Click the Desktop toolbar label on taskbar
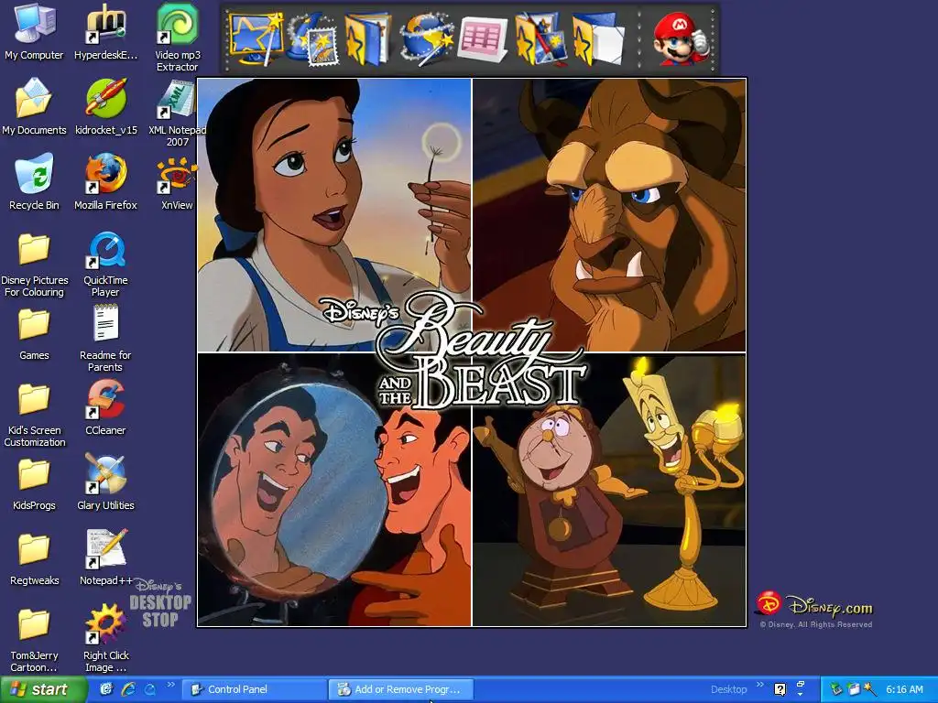Image resolution: width=938 pixels, height=703 pixels. [728, 689]
